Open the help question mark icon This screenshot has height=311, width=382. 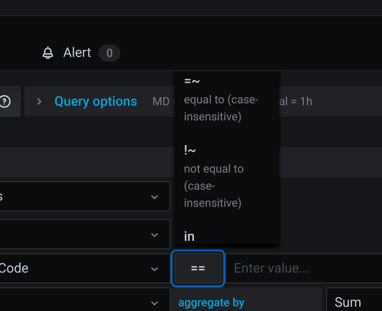tap(4, 101)
